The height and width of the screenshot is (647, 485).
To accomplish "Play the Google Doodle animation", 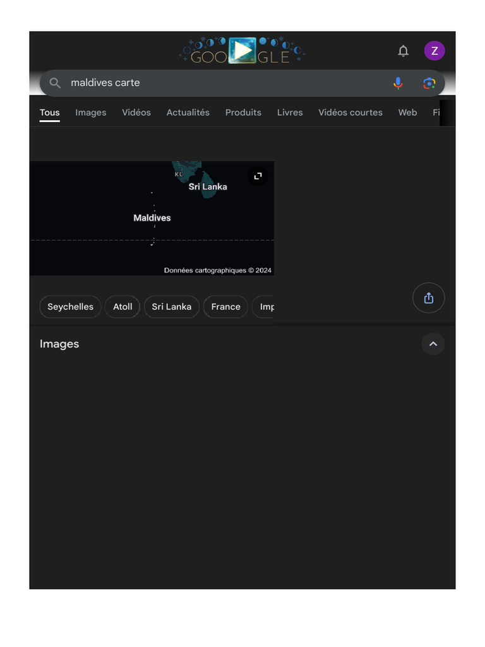I will [242, 51].
